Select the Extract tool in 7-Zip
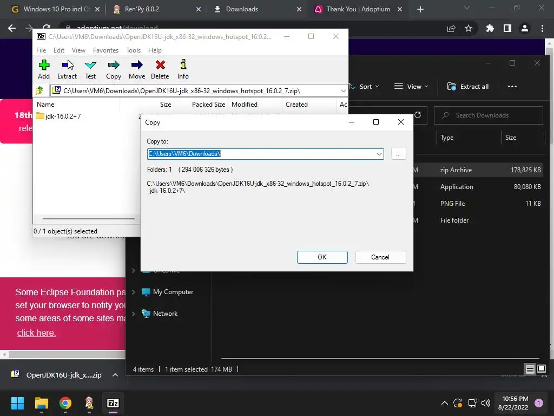The width and height of the screenshot is (554, 416). (x=67, y=69)
